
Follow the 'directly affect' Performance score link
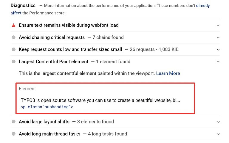click(203, 6)
